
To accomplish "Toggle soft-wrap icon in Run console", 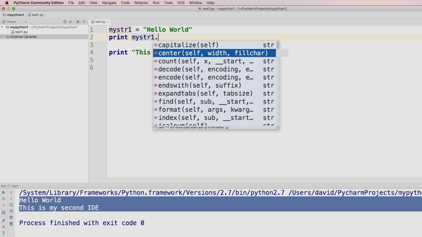I will coord(11,205).
